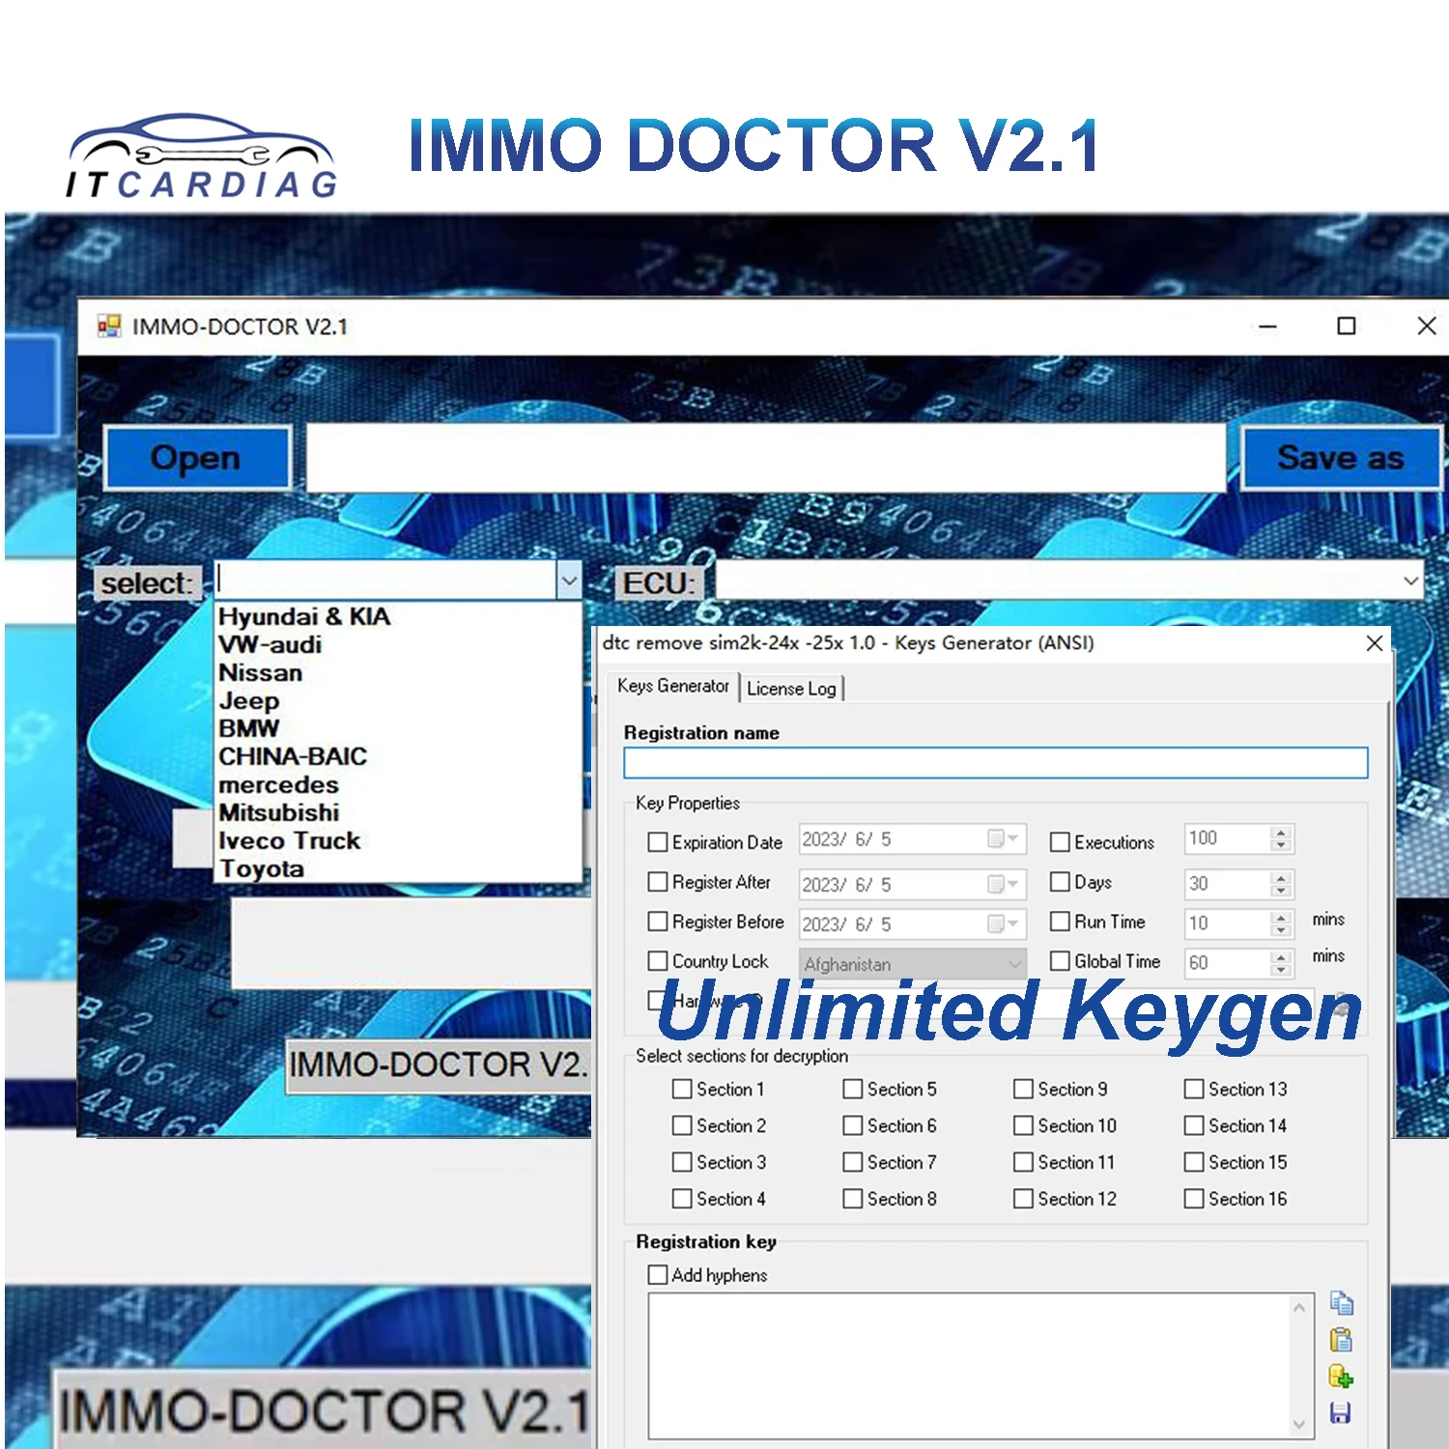Open the Country Lock country dropdown
This screenshot has width=1449, height=1449.
pos(1014,963)
